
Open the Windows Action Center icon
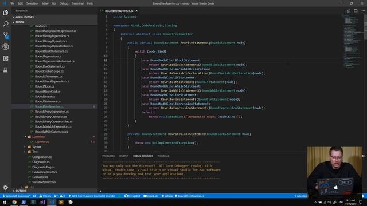pyautogui.click(x=361, y=202)
